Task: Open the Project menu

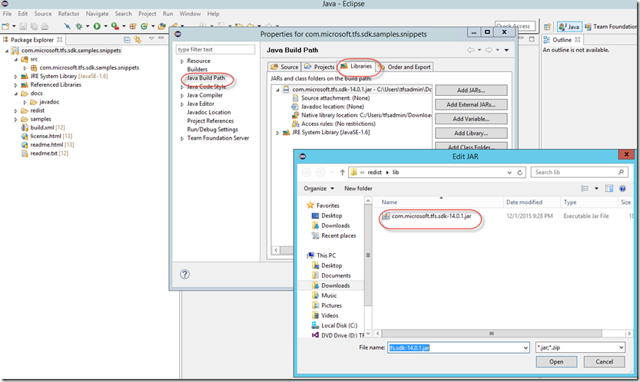Action: (147, 14)
